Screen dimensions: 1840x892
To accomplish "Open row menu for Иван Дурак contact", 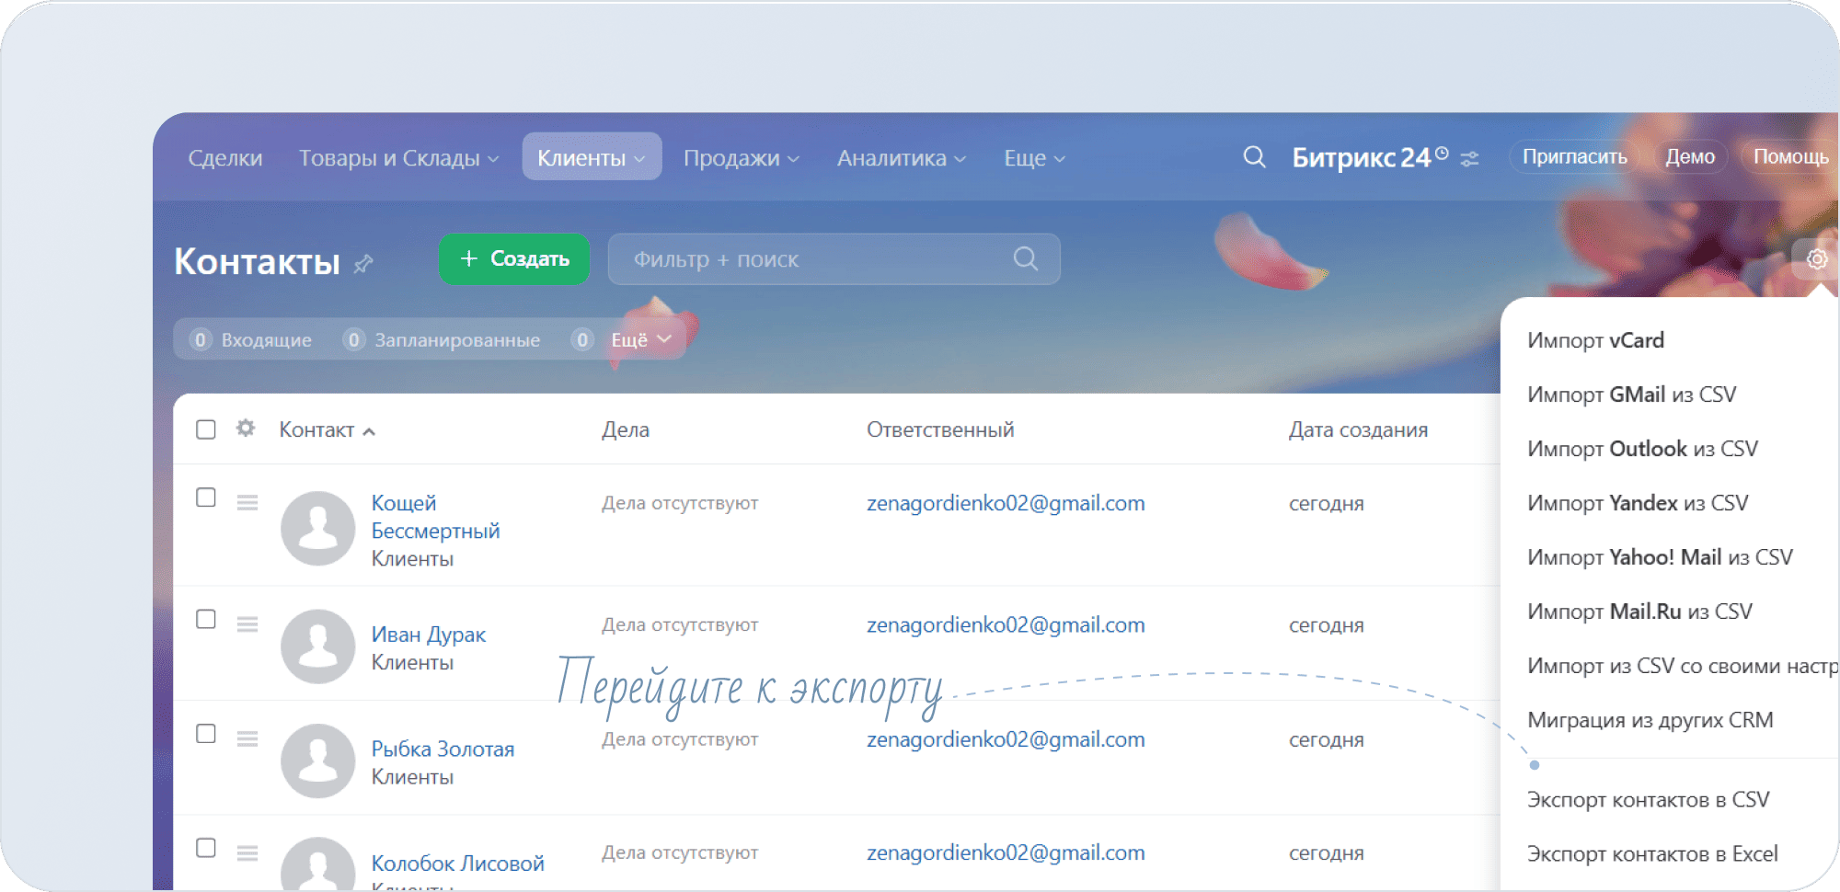I will point(247,625).
